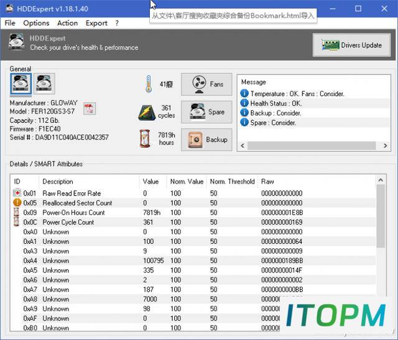This screenshot has width=398, height=340.
Task: Select the 0xA3 Unknown attribute row
Action: [193, 251]
